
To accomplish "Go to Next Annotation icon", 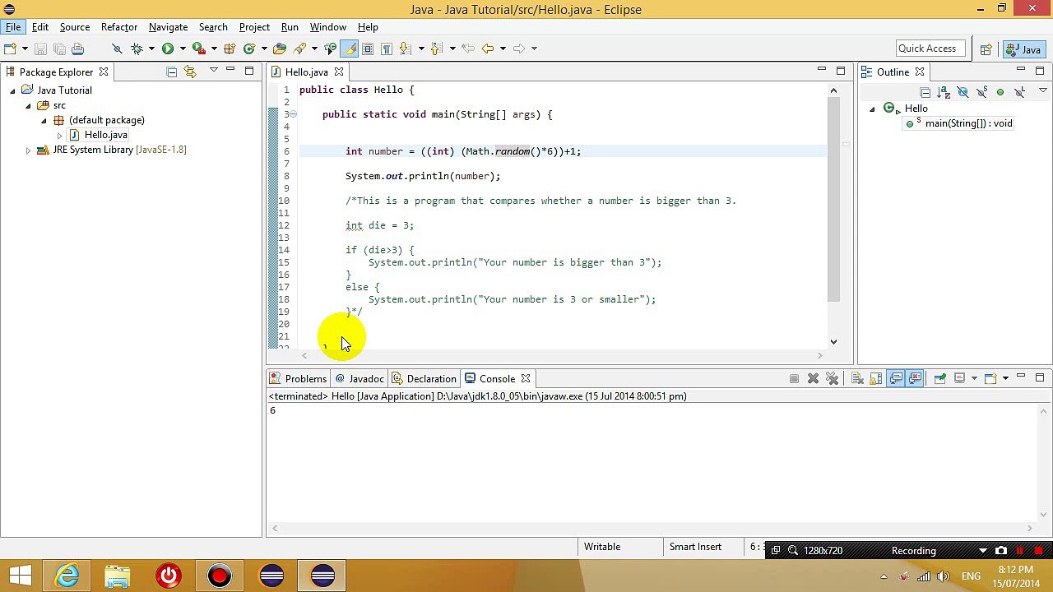I will (x=405, y=49).
